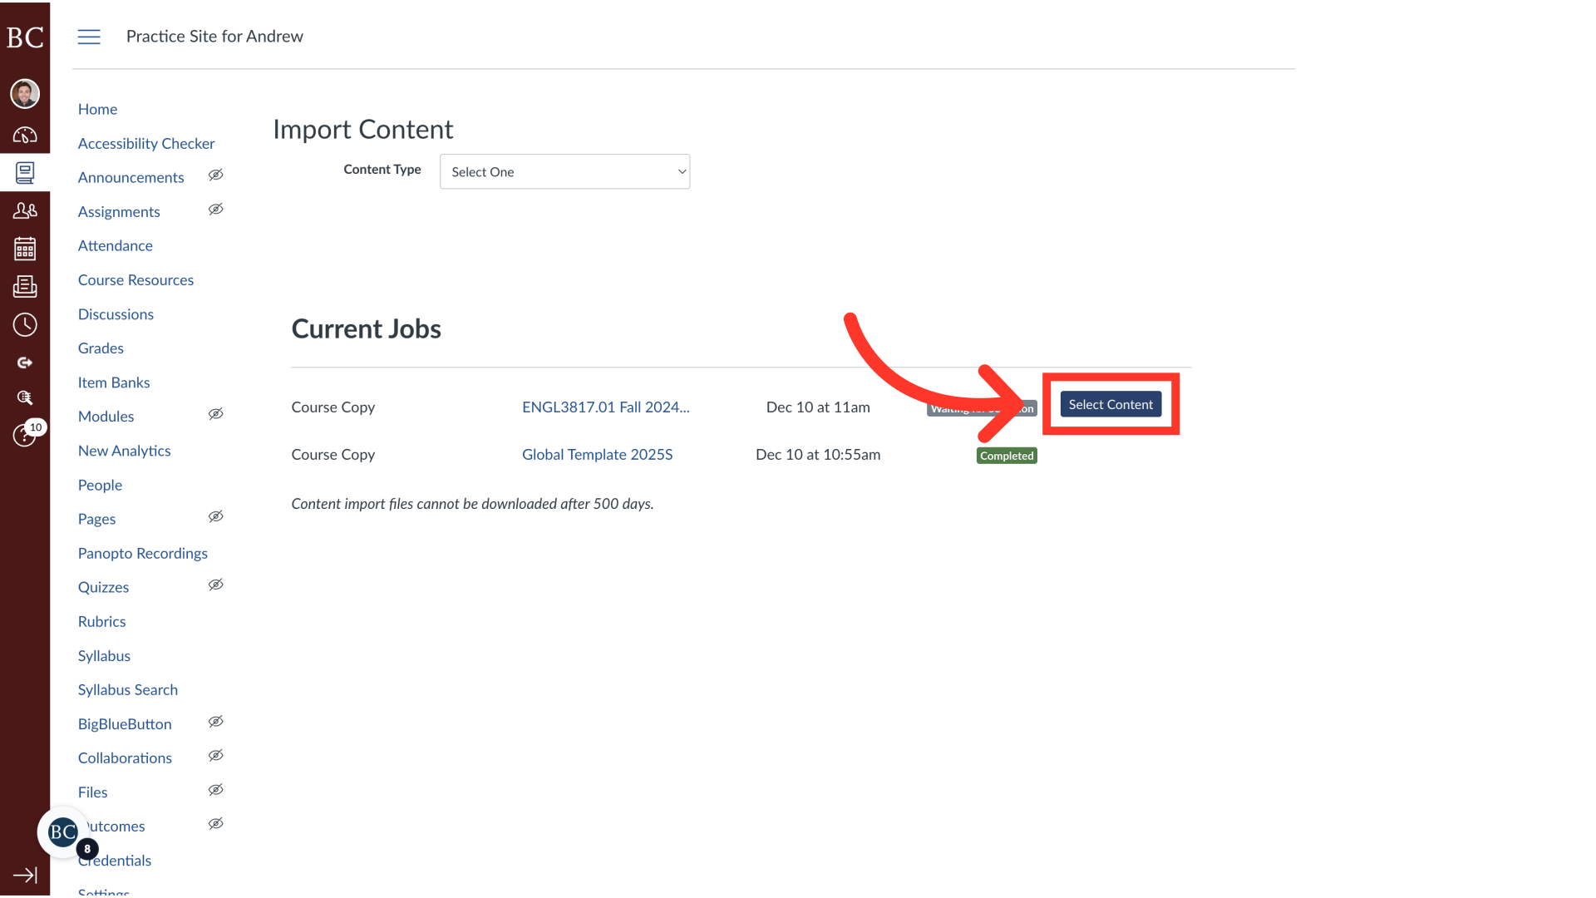This screenshot has height=898, width=1596.
Task: Expand the hamburger menu icon
Action: point(89,37)
